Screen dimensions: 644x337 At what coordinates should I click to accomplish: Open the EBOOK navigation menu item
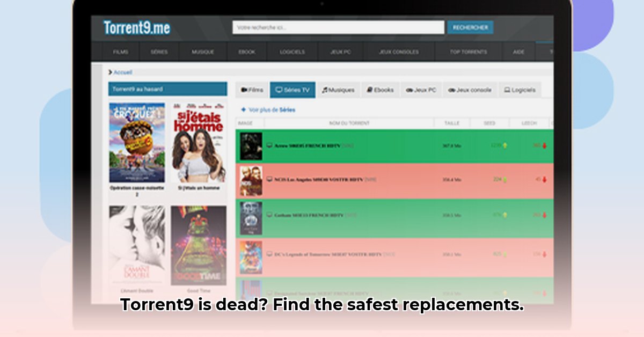point(247,52)
